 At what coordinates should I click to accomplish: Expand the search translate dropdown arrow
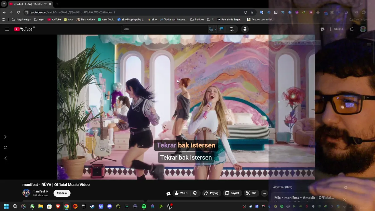pyautogui.click(x=215, y=29)
